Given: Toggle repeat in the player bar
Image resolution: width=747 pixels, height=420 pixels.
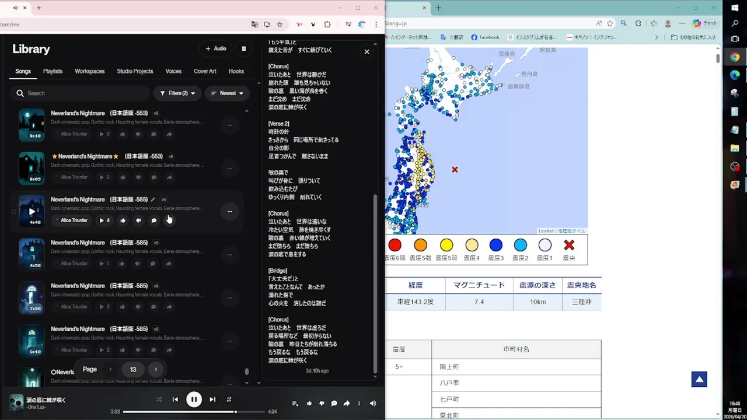Looking at the screenshot, I should click(x=229, y=400).
